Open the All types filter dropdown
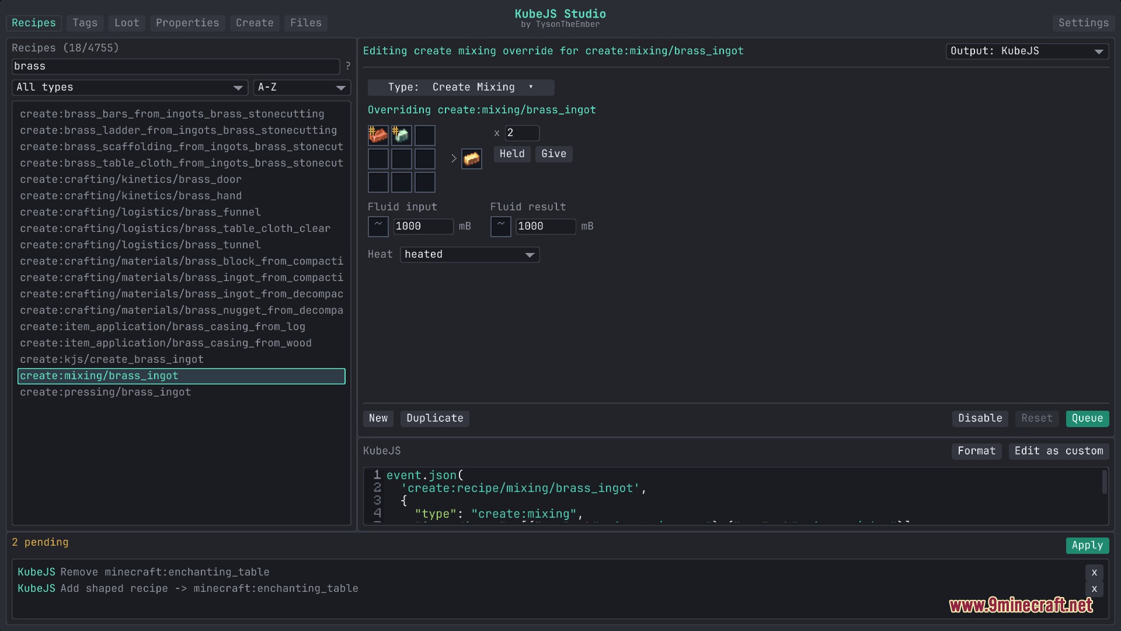The image size is (1121, 631). (x=130, y=88)
